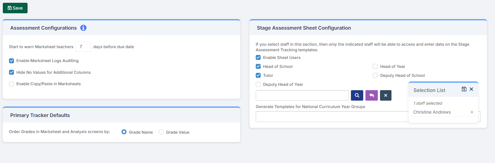Enable Copy/Paste in Marksheets
495x163 pixels.
11,84
